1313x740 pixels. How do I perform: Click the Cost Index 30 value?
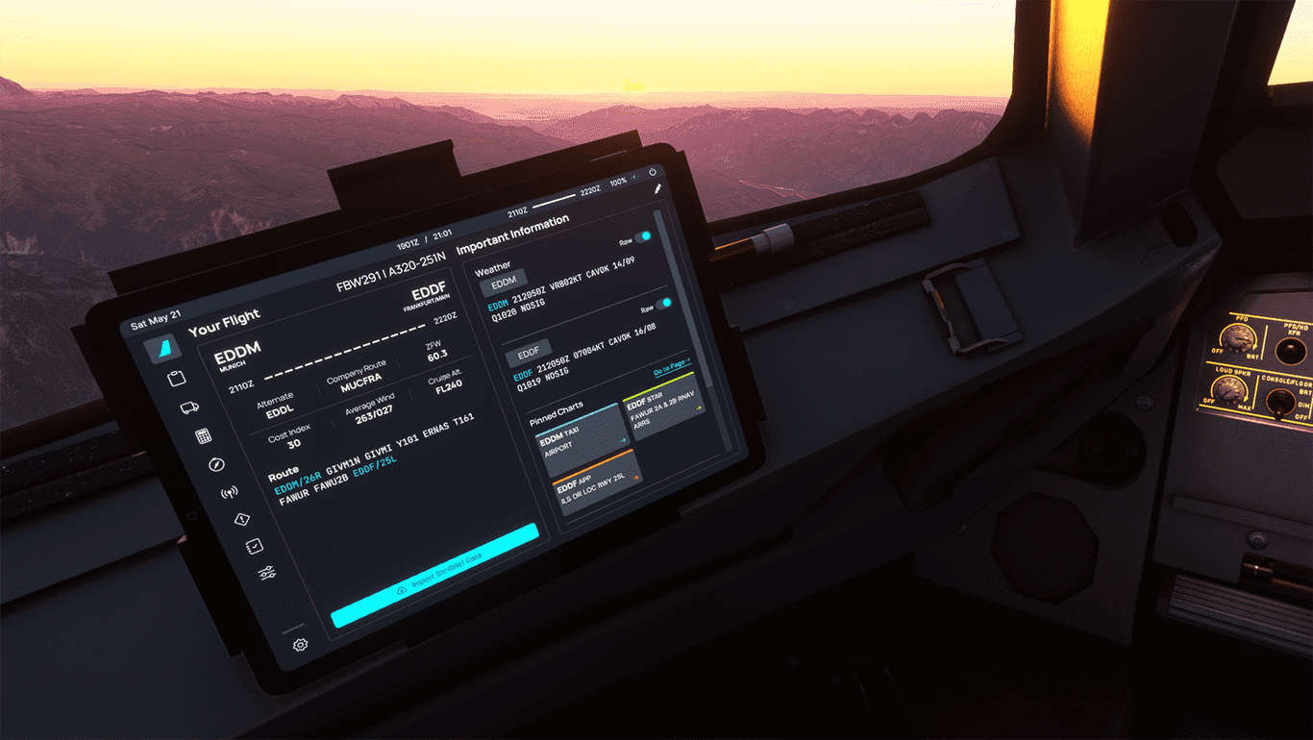(x=294, y=444)
